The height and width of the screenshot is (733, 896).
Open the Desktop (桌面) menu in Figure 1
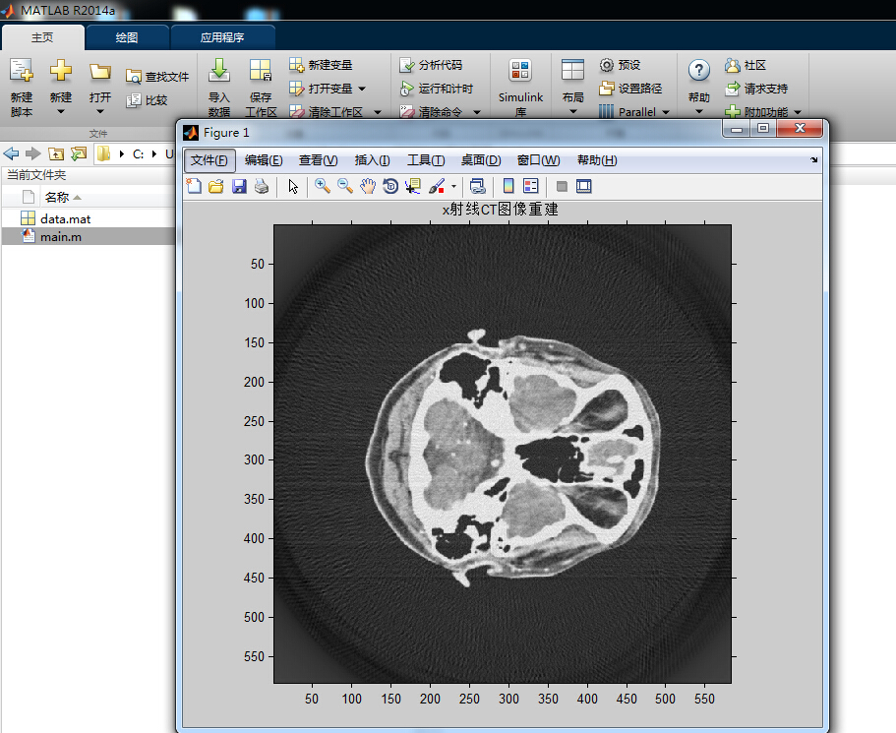click(x=481, y=160)
